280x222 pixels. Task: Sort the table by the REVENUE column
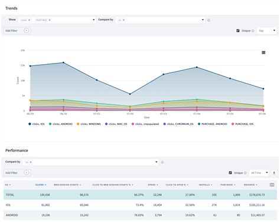[250, 185]
